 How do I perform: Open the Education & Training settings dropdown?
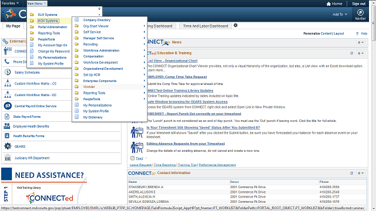point(361,53)
